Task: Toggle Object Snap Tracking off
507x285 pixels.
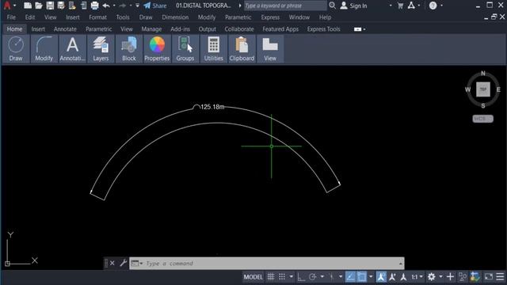Action: (350, 276)
